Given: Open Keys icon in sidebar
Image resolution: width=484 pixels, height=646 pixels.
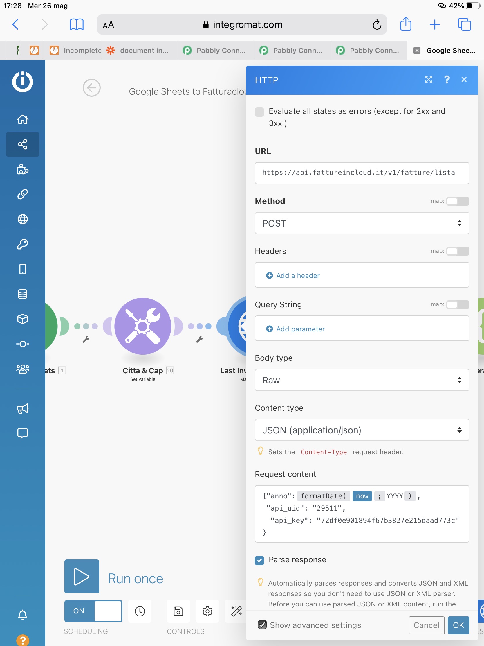Looking at the screenshot, I should tap(22, 244).
